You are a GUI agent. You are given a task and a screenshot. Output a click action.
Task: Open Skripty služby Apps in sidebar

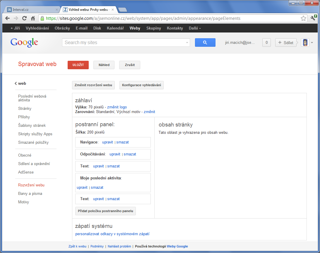click(x=35, y=134)
